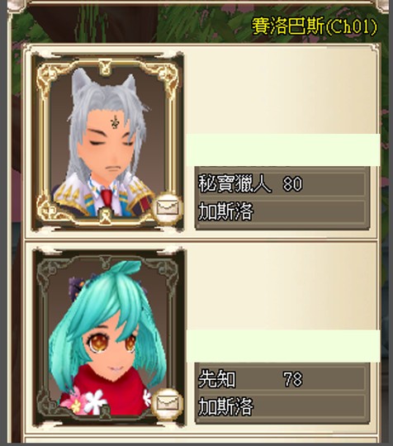
Task: Click level number 78
Action: 292,379
